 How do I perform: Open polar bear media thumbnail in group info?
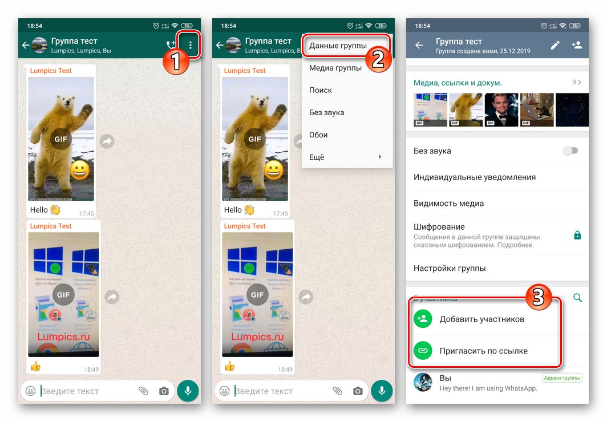(x=466, y=110)
